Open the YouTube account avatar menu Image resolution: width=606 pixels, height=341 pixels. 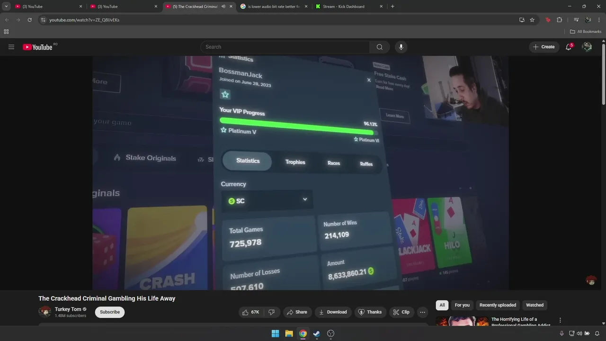[587, 47]
